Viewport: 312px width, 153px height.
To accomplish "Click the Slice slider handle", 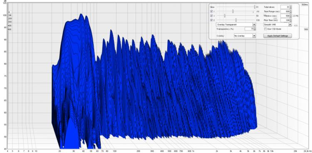I will (255, 7).
